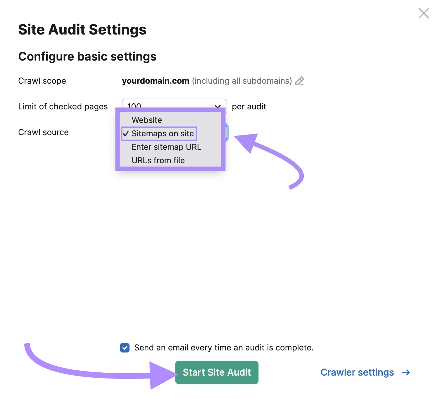Click the 'Send an email' checkbox label text
435x399 pixels.
tap(224, 348)
